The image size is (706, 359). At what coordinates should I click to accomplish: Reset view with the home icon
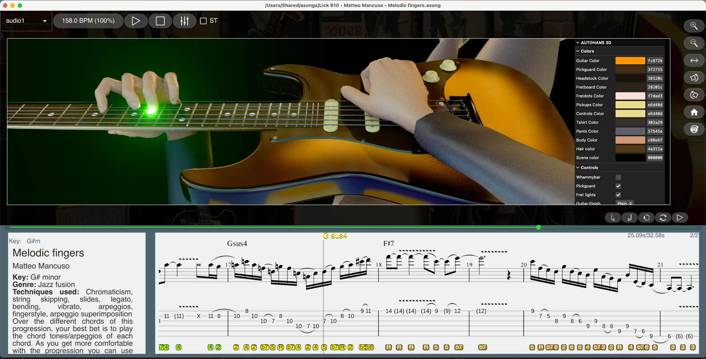(x=695, y=112)
